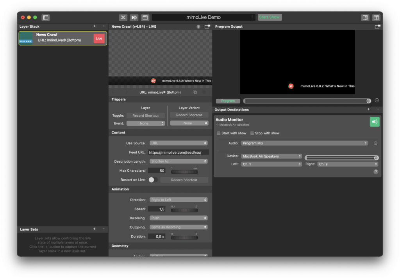The height and width of the screenshot is (279, 400).
Task: Click Layer Toggle Record Shortcut button
Action: [x=146, y=116]
